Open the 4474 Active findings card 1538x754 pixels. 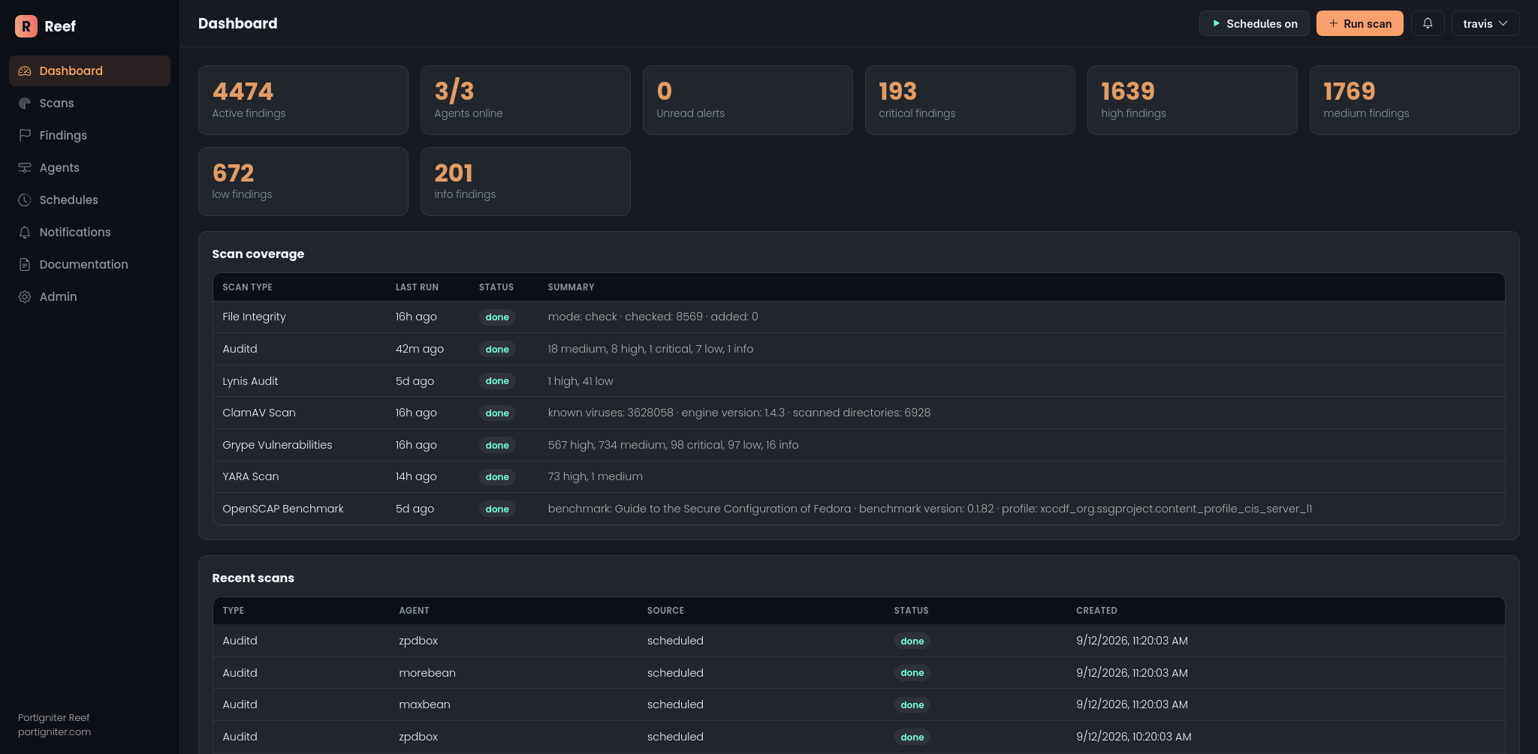303,100
